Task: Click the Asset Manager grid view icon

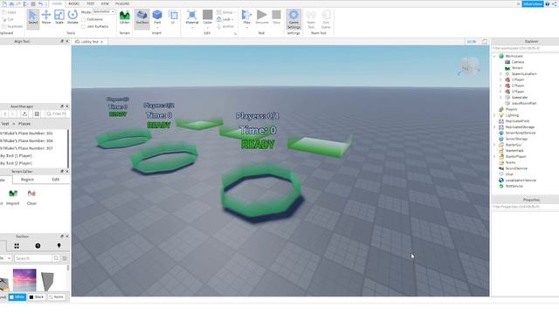Action: pyautogui.click(x=37, y=114)
